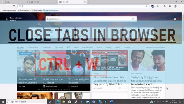Open the Bihar CM Nitish Kumar video headline
Screen dimensions: 184x104
point(110,81)
